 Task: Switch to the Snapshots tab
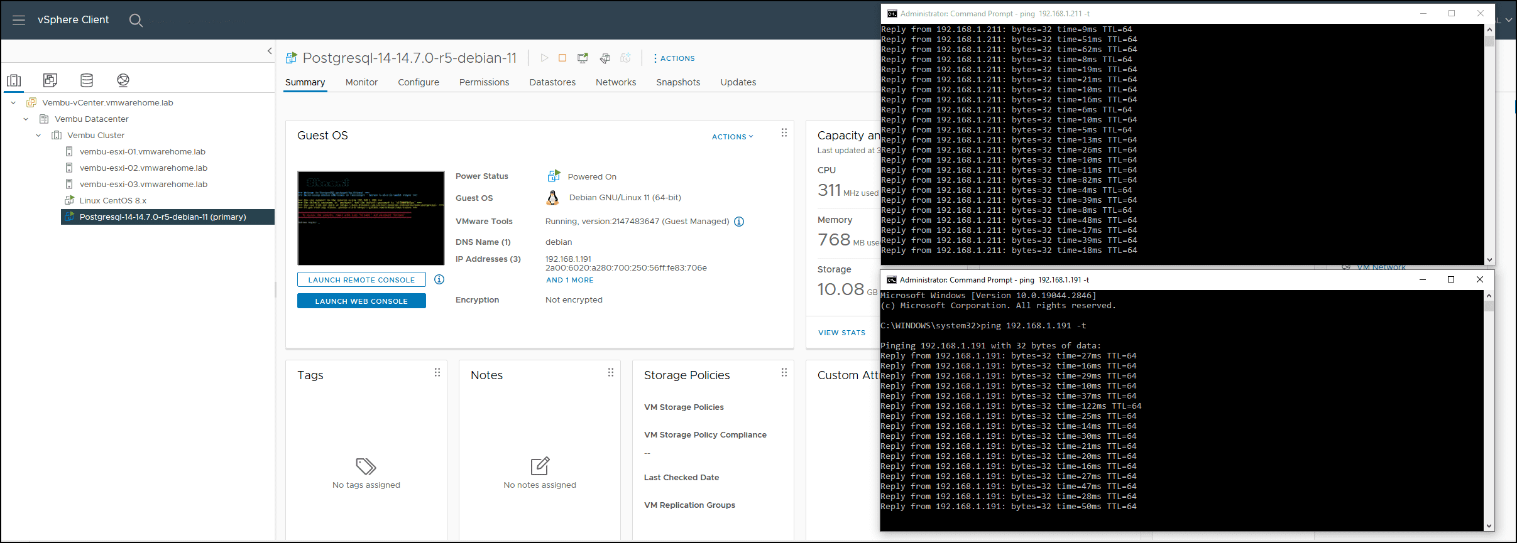678,82
